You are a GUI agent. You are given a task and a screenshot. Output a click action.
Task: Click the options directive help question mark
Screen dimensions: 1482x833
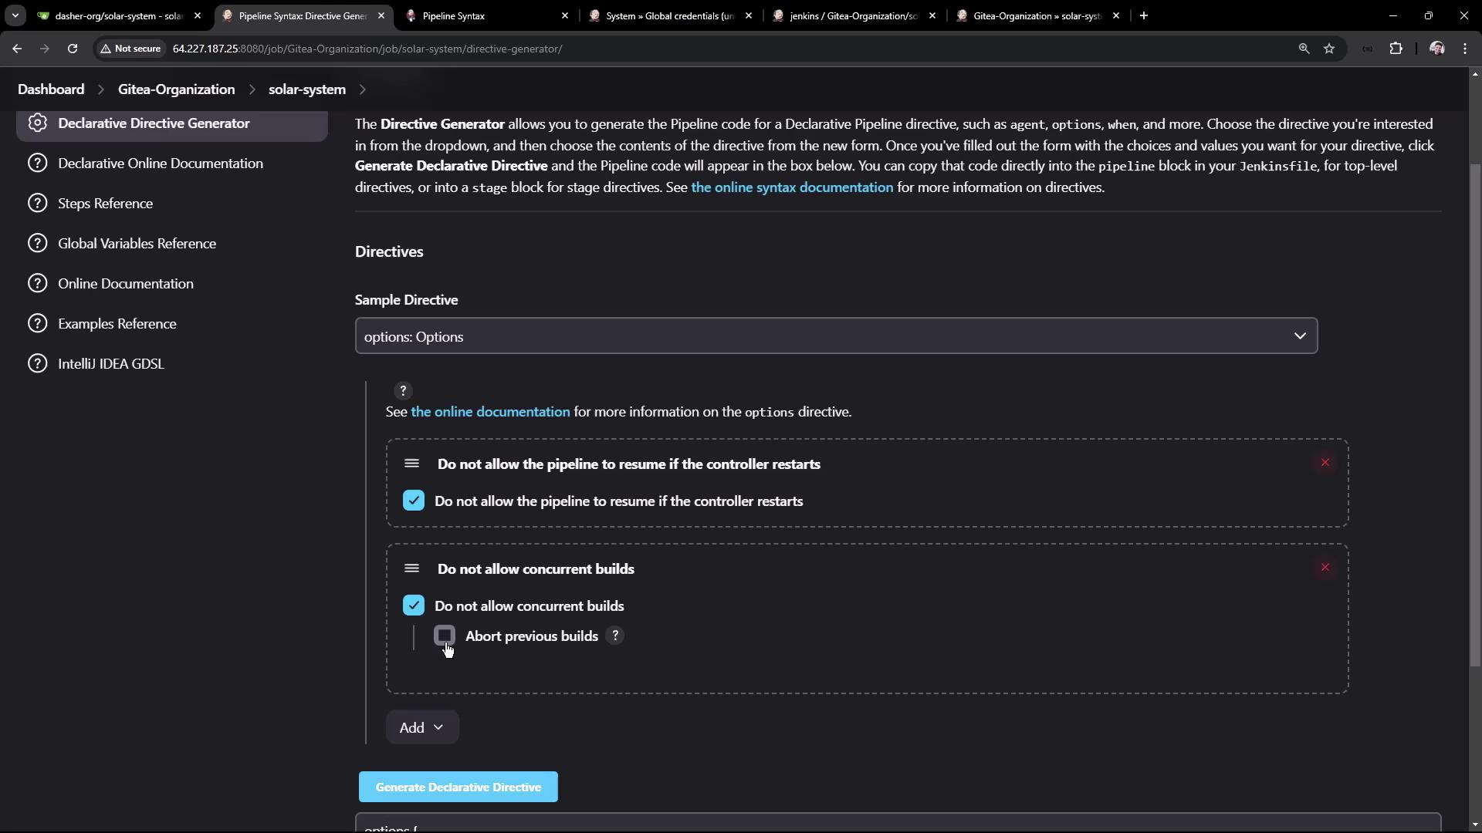coord(402,391)
